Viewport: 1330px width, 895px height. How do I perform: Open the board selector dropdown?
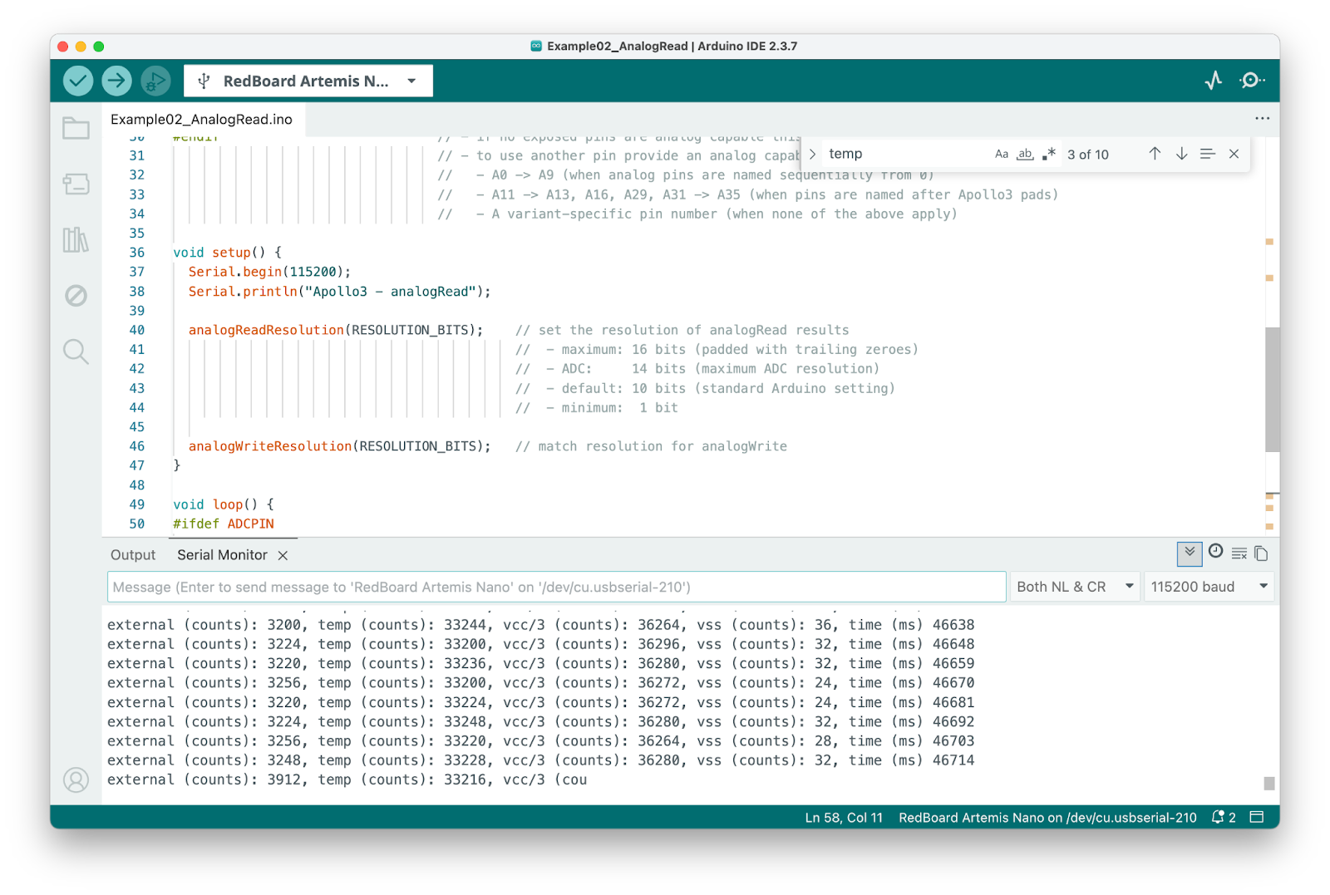pyautogui.click(x=308, y=81)
